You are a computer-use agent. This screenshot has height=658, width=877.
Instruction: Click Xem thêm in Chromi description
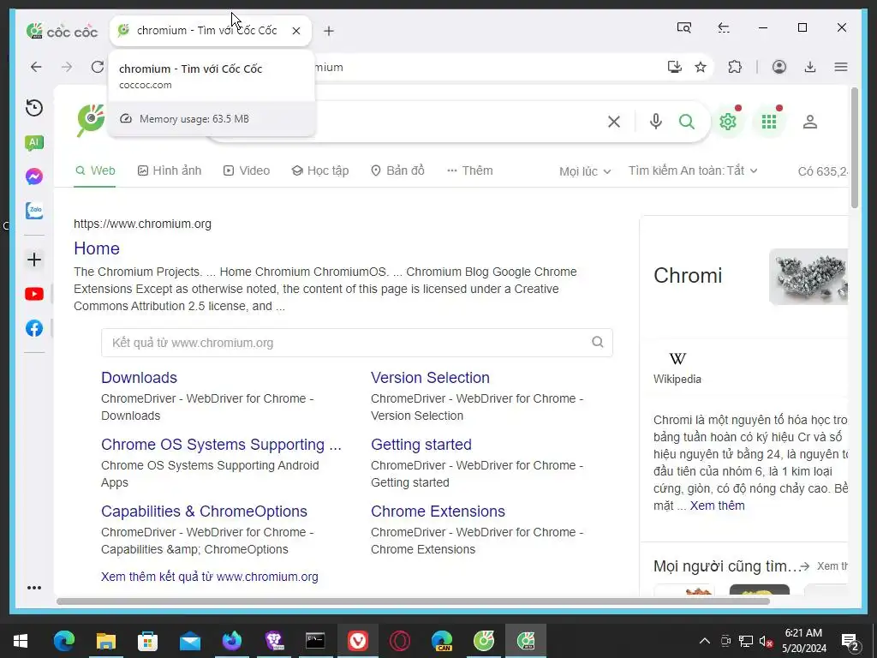(717, 505)
